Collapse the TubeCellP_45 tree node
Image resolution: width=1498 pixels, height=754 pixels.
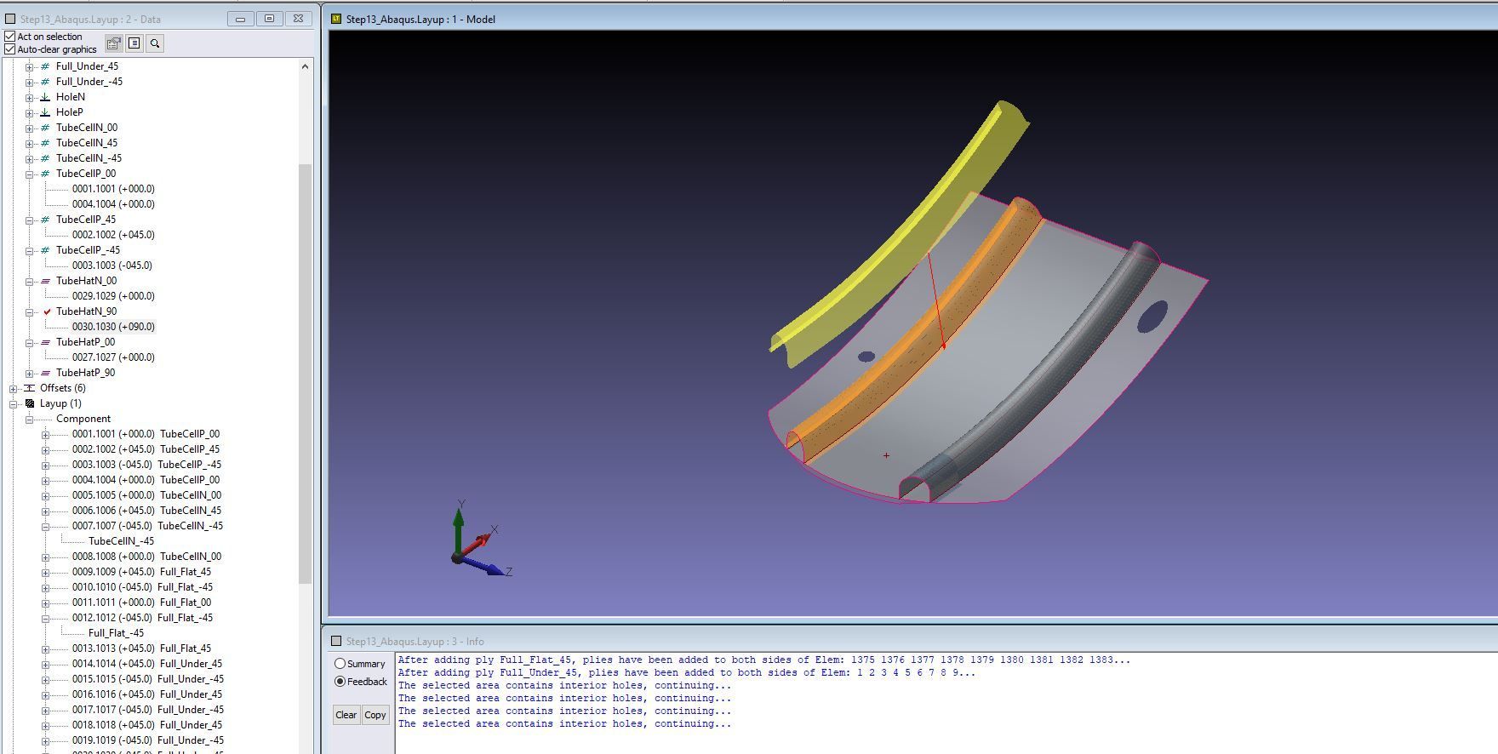click(x=29, y=220)
